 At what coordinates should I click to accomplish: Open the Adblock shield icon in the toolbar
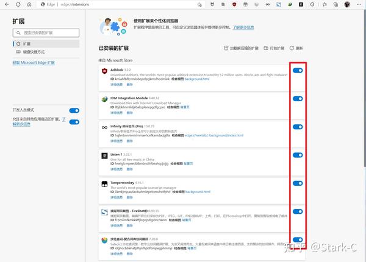234,4
